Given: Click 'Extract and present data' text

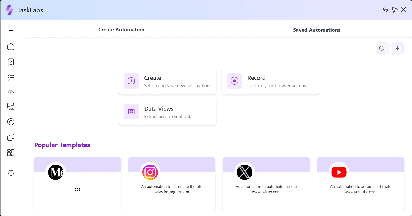Looking at the screenshot, I should pos(168,117).
